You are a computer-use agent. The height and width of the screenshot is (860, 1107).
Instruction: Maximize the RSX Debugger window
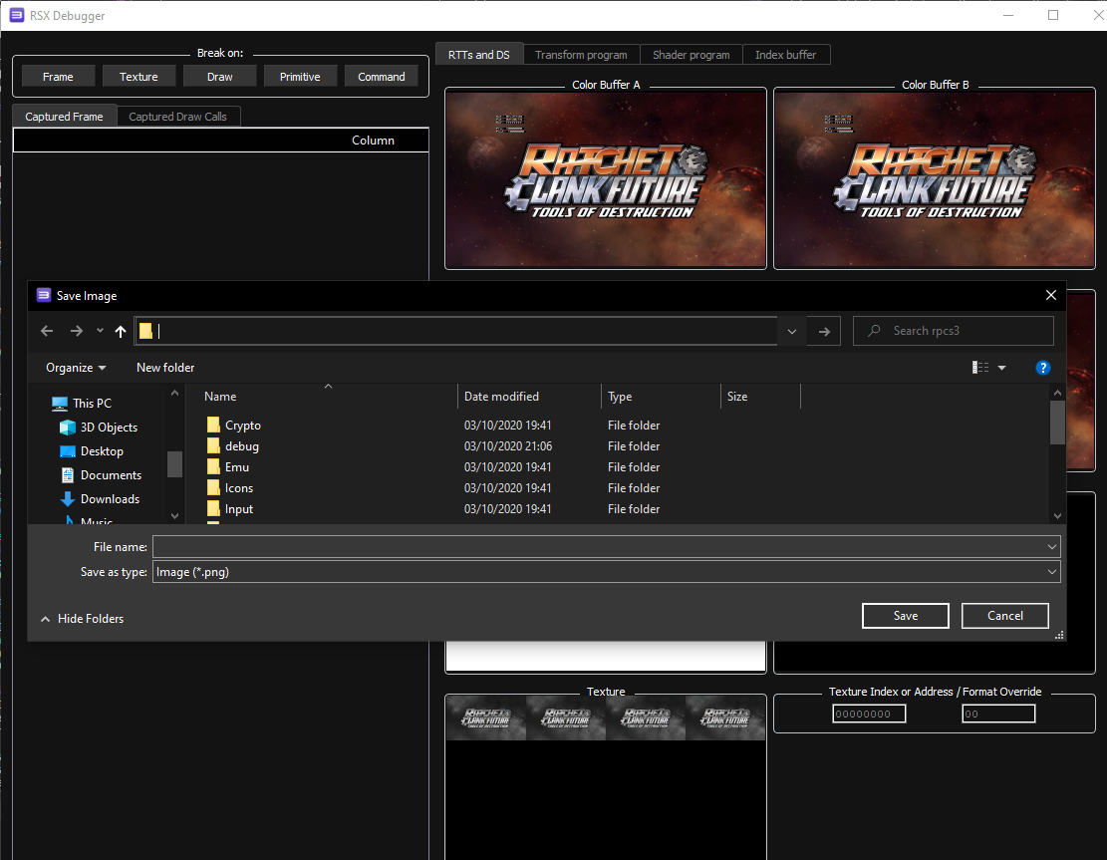[1052, 15]
